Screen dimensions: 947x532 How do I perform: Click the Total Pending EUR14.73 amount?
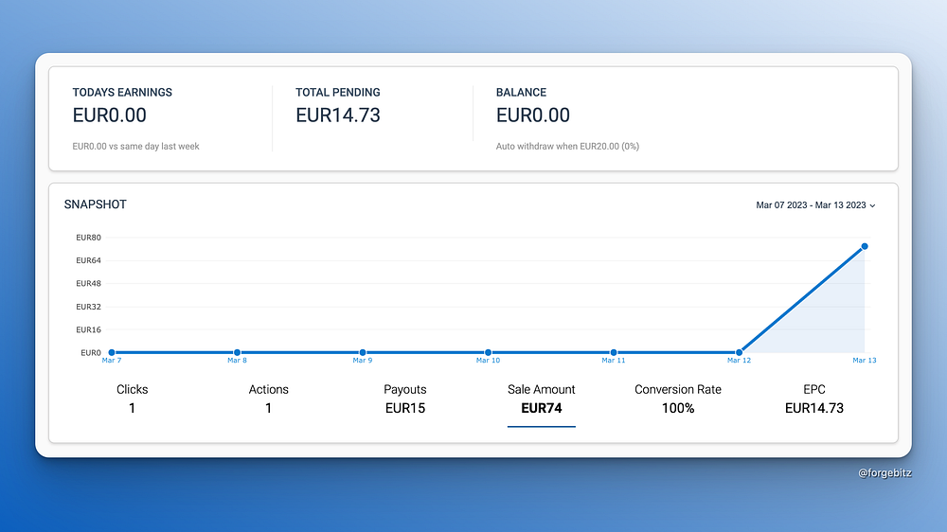(338, 115)
